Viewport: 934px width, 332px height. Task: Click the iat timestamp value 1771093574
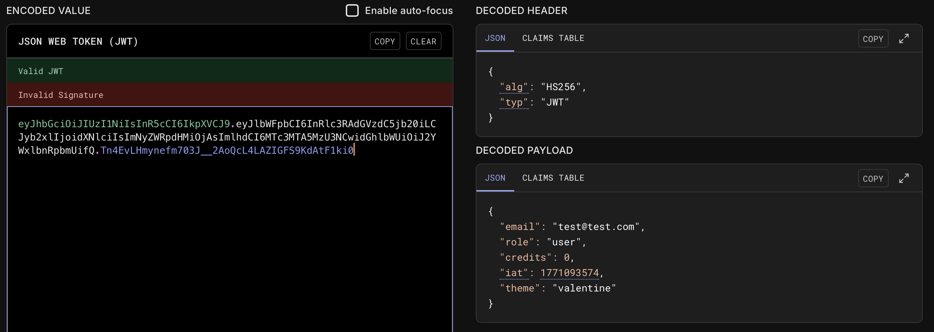pos(569,273)
